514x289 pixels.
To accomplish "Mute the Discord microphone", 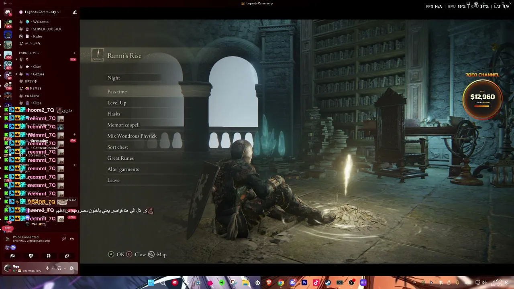I will coord(47,268).
